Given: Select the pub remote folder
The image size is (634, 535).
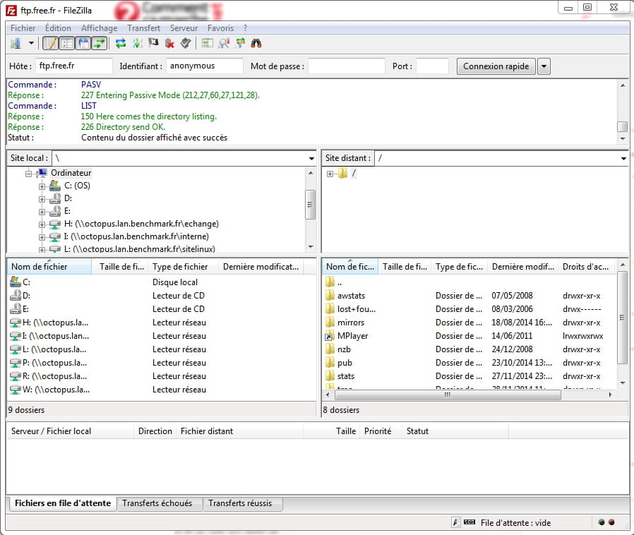Looking at the screenshot, I should [468, 363].
